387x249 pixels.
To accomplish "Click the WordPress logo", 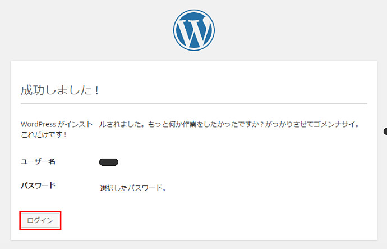I will (x=194, y=30).
